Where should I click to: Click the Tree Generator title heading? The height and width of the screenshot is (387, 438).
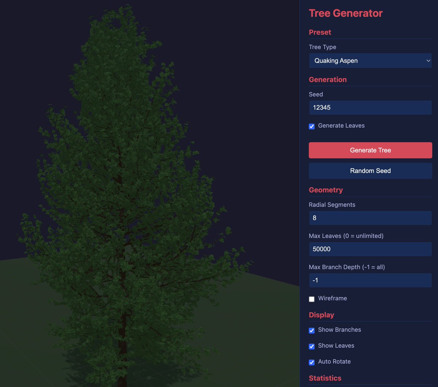coord(346,13)
